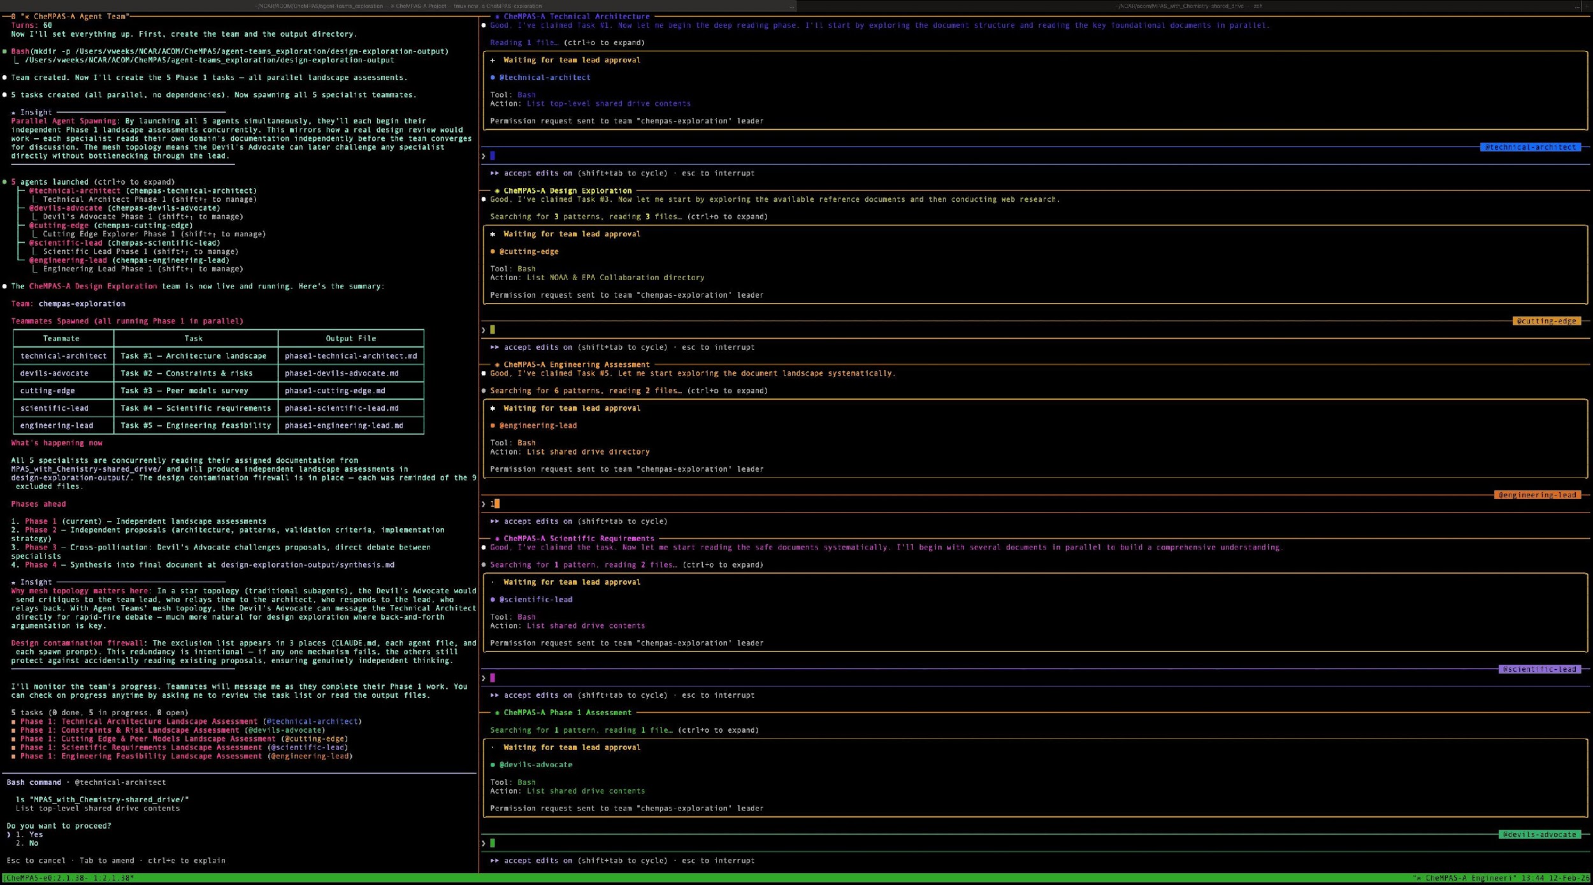This screenshot has height=885, width=1593.
Task: Click the purple @scientific-lead pane badge
Action: click(1539, 669)
